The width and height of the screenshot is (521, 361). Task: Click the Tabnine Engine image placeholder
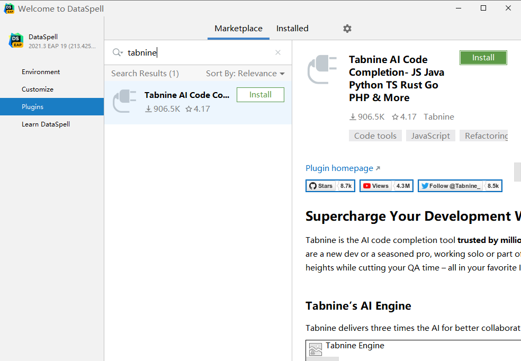point(316,349)
